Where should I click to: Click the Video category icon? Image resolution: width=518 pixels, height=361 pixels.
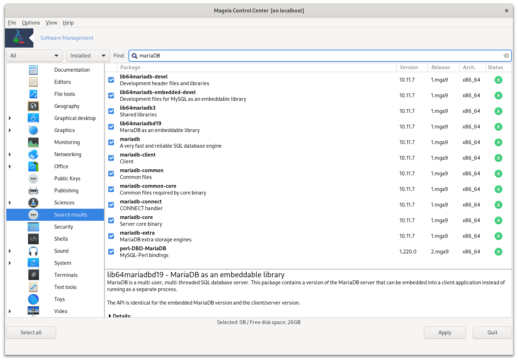coord(33,311)
